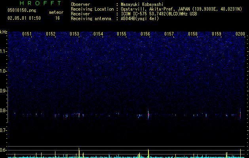The width and height of the screenshot is (249, 158).
Task: Click the 0151 time marker
Action: (x=27, y=34)
